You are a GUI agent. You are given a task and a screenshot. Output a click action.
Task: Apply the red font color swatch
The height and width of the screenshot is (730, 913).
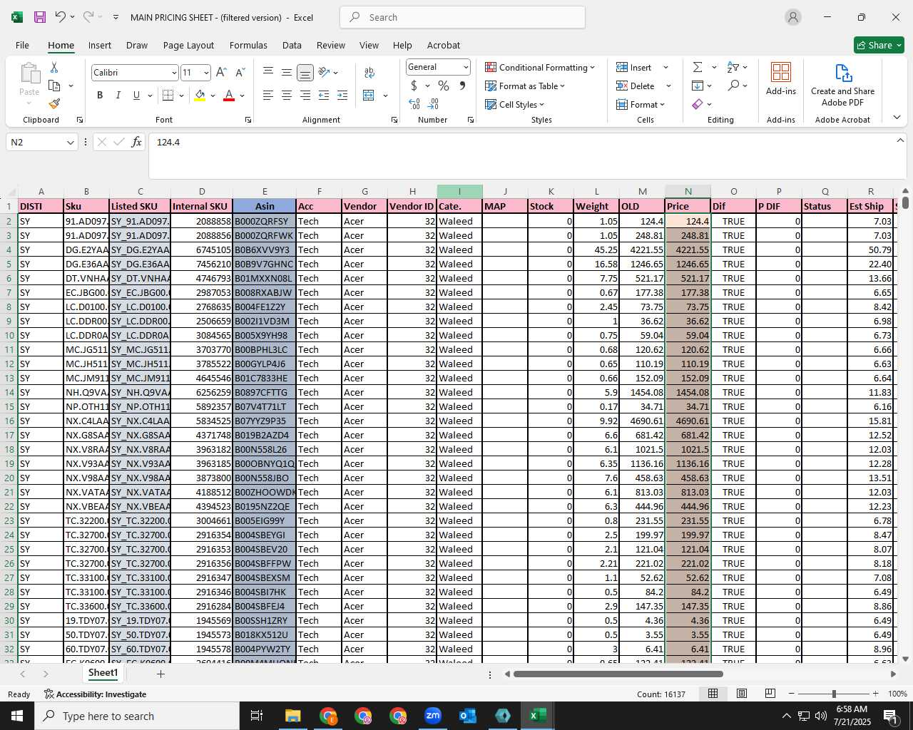click(229, 95)
